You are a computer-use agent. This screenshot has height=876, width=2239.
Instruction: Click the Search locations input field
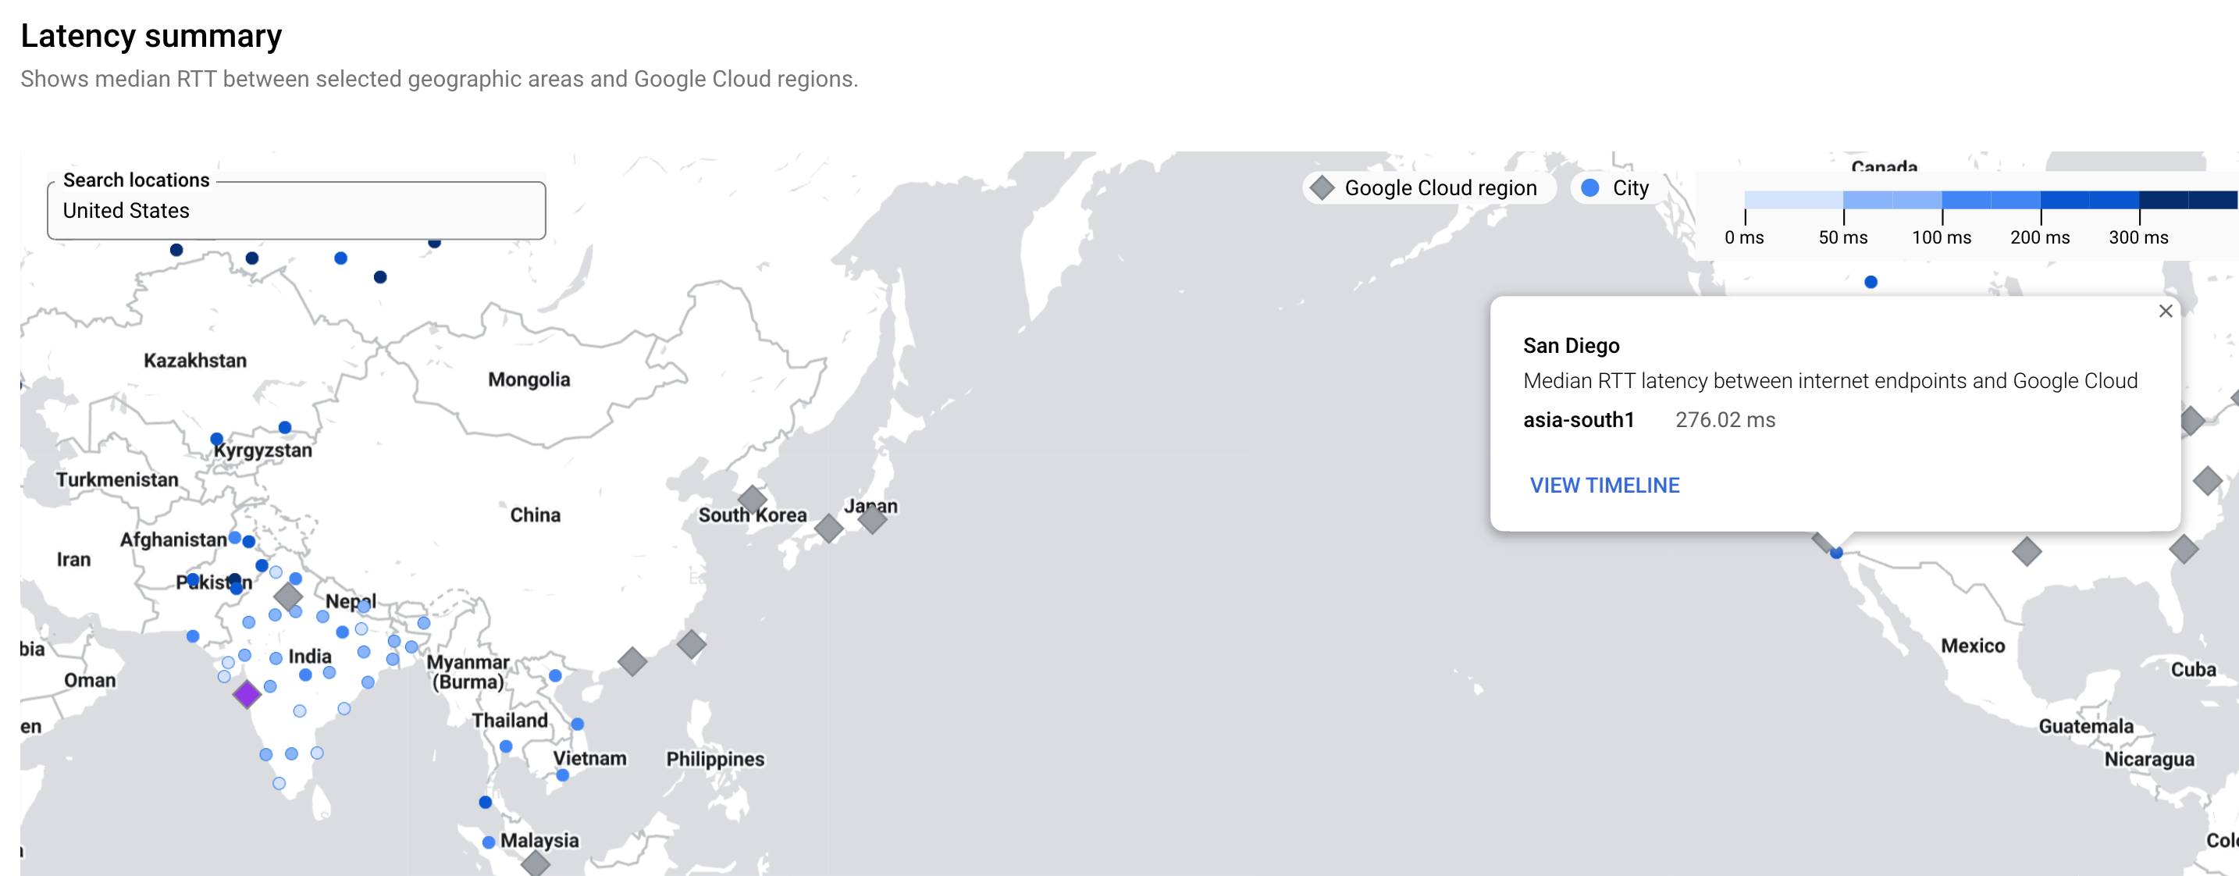pyautogui.click(x=296, y=211)
